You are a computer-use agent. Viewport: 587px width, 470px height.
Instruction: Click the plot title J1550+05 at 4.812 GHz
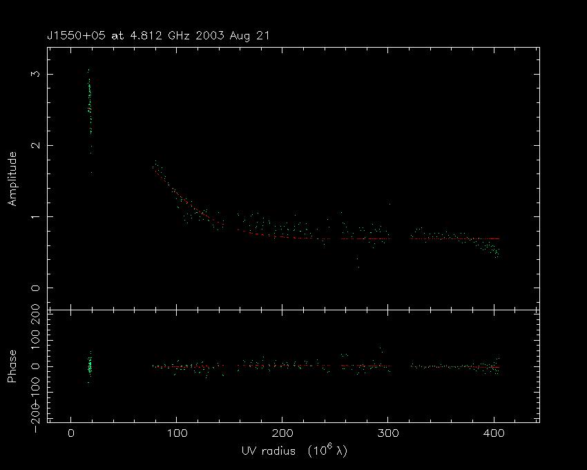pos(158,36)
